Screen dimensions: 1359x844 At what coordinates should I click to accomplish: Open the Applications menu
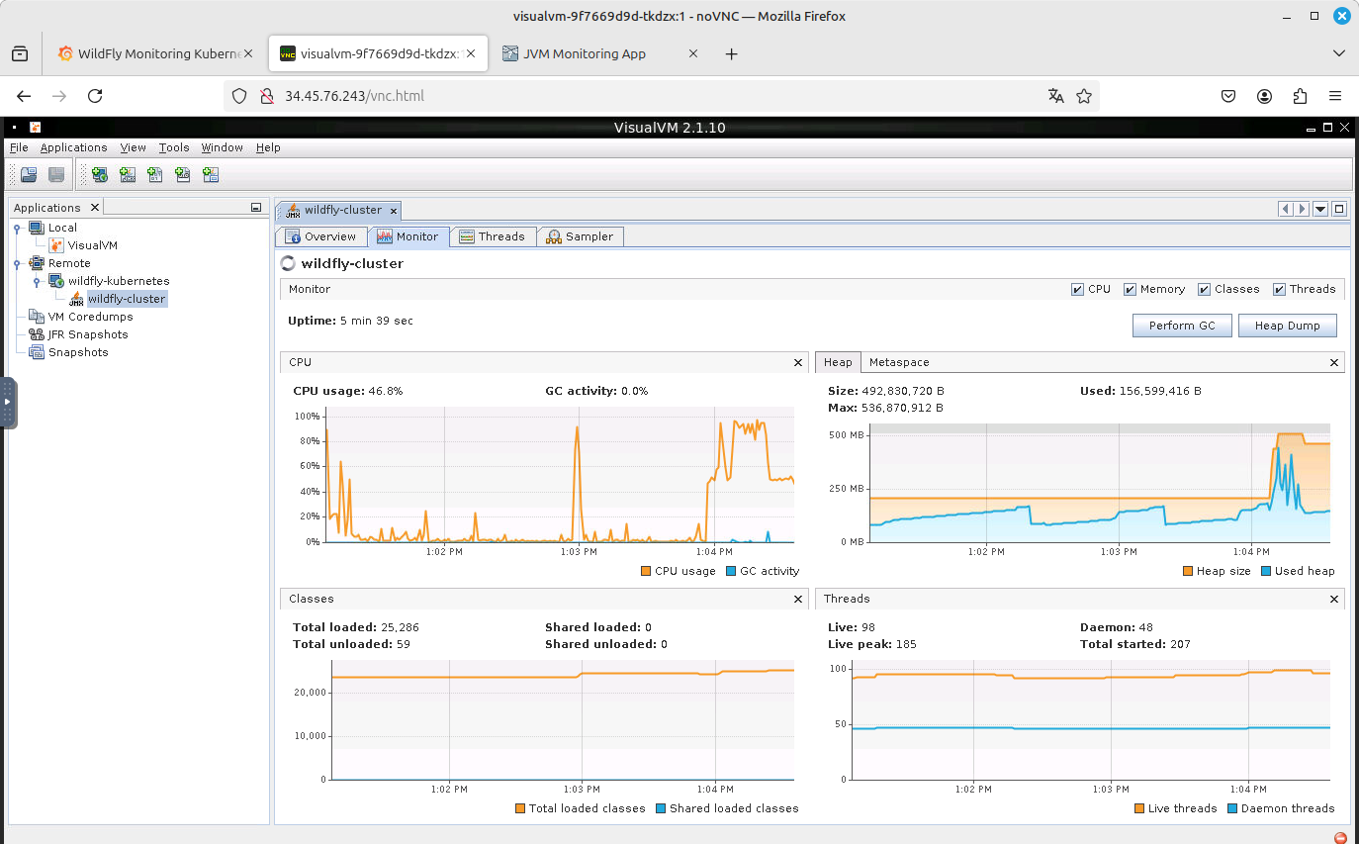[x=73, y=147]
